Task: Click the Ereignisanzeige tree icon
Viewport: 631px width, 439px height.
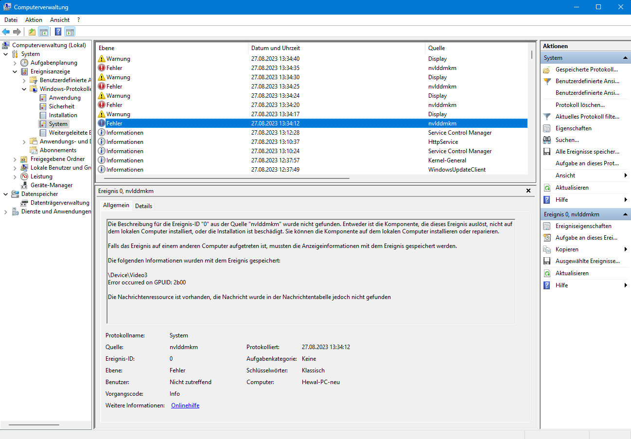Action: click(24, 71)
